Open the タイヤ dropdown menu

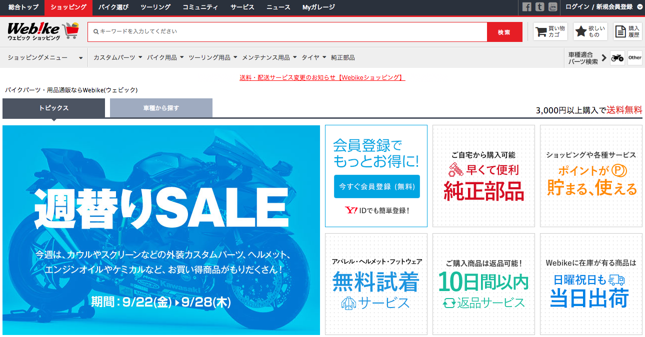[x=314, y=58]
